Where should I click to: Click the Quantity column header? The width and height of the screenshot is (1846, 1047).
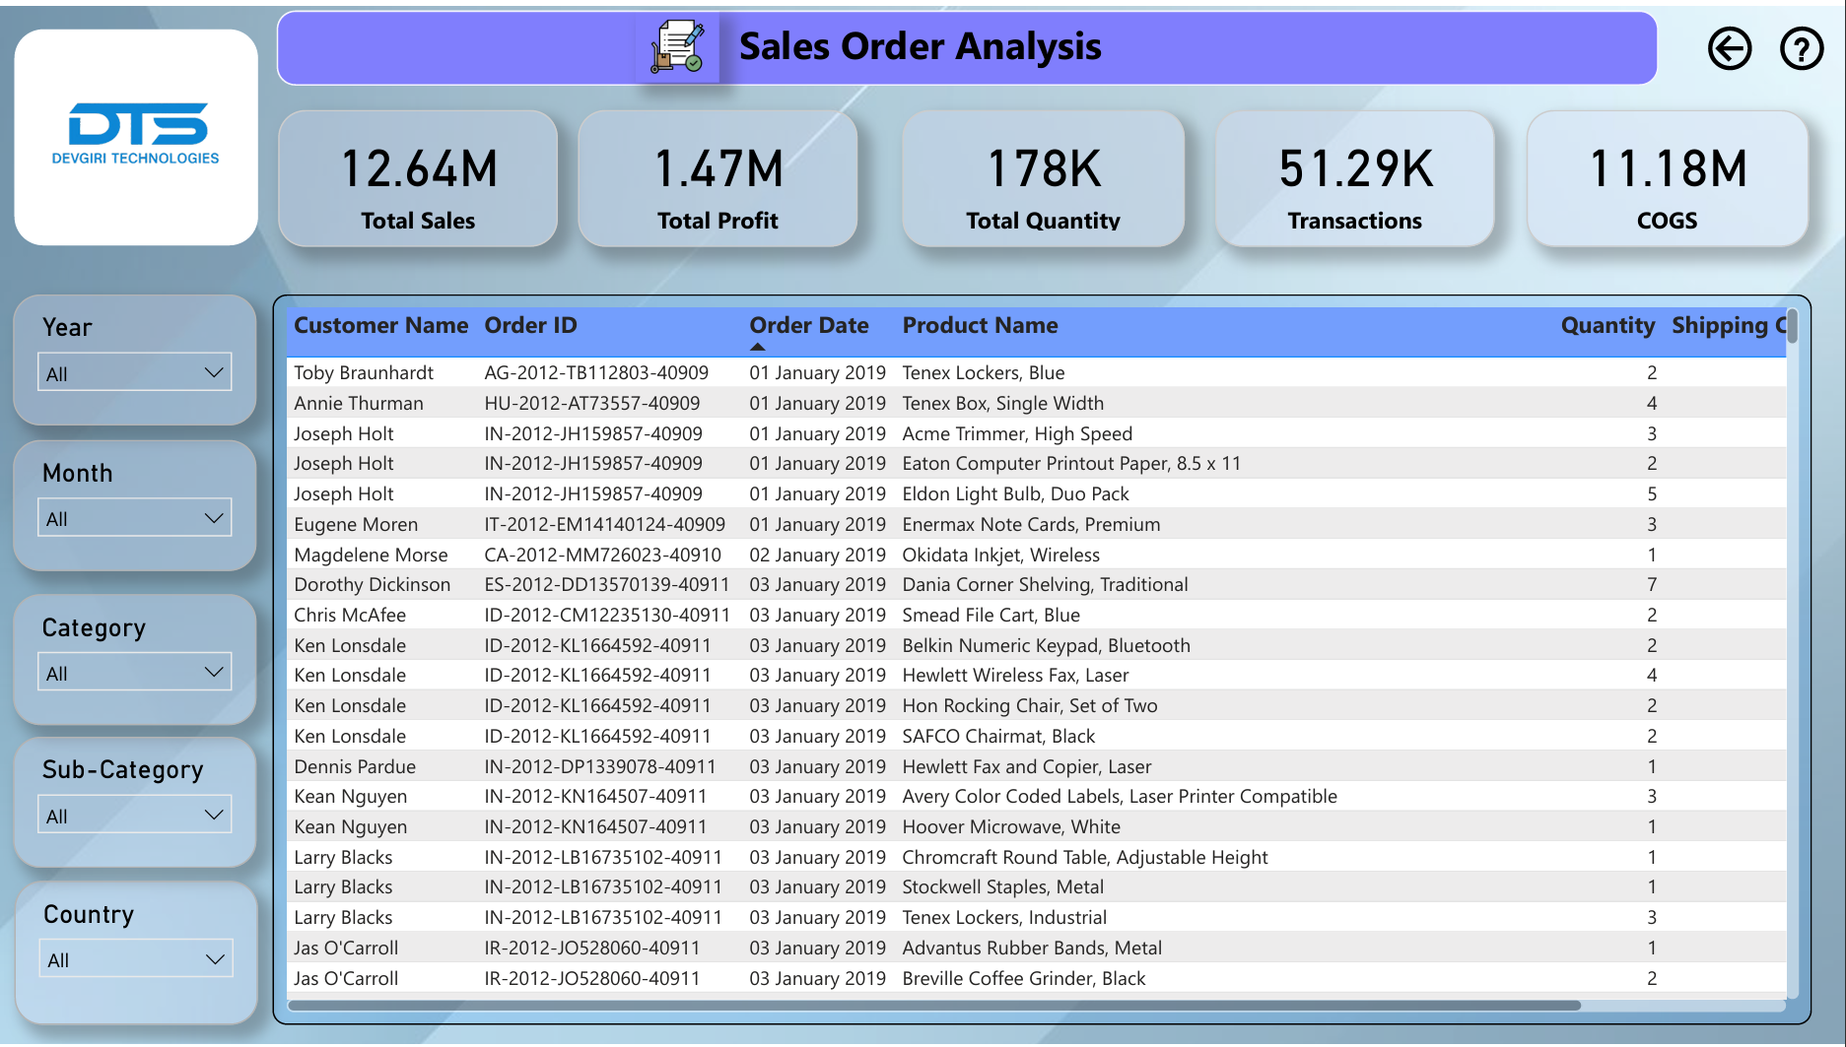point(1607,325)
